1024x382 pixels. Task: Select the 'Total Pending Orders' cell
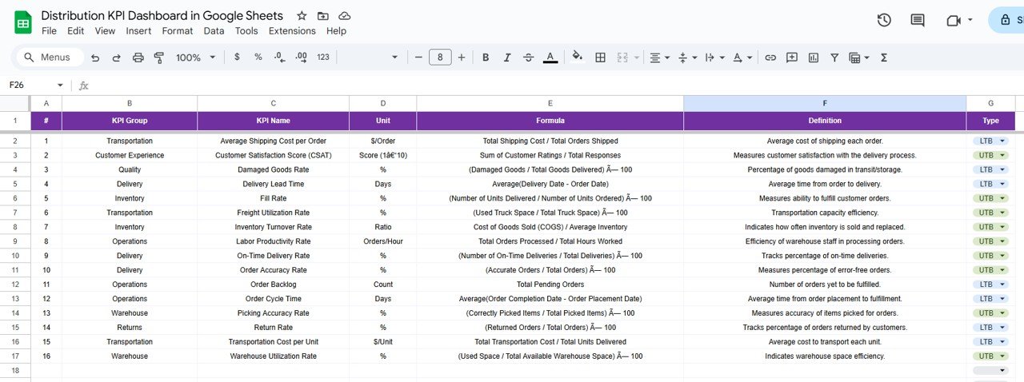point(550,285)
